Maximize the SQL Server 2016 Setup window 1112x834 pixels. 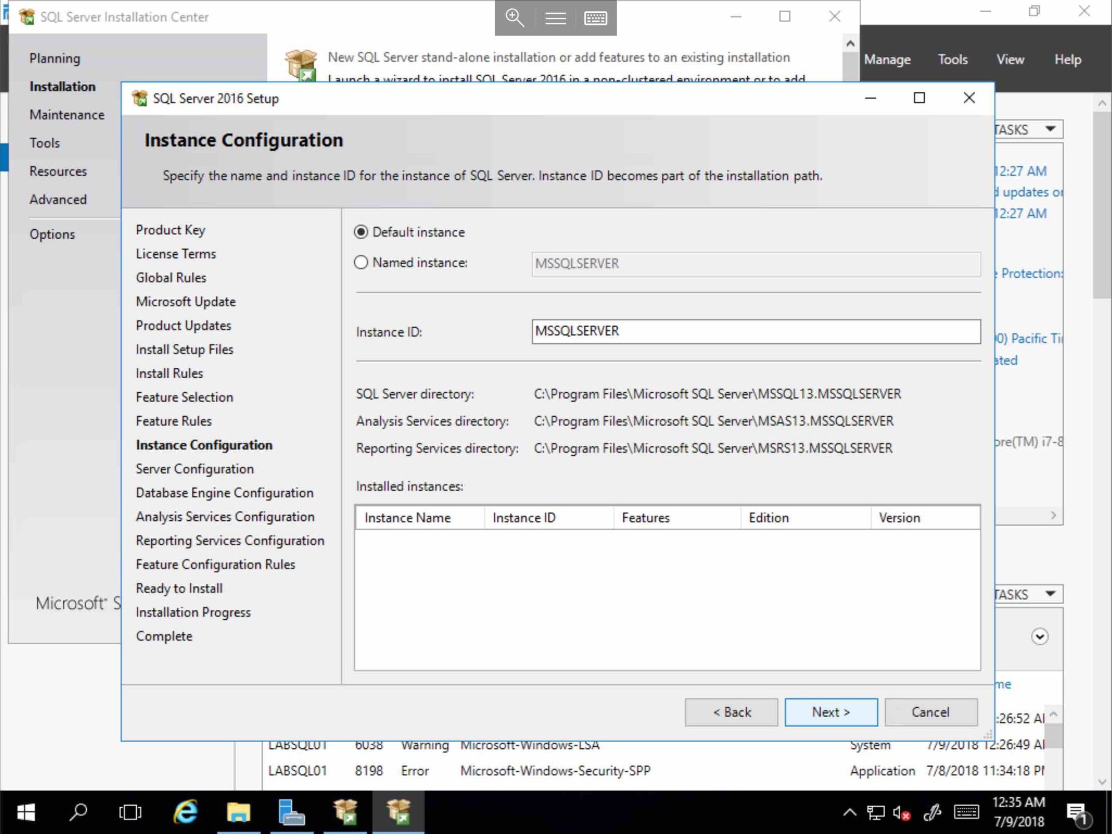coord(920,98)
